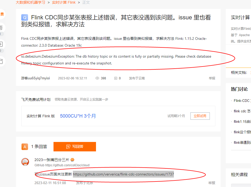The image size is (251, 187).
Task: Click the orange A answers icon
Action: click(x=25, y=147)
